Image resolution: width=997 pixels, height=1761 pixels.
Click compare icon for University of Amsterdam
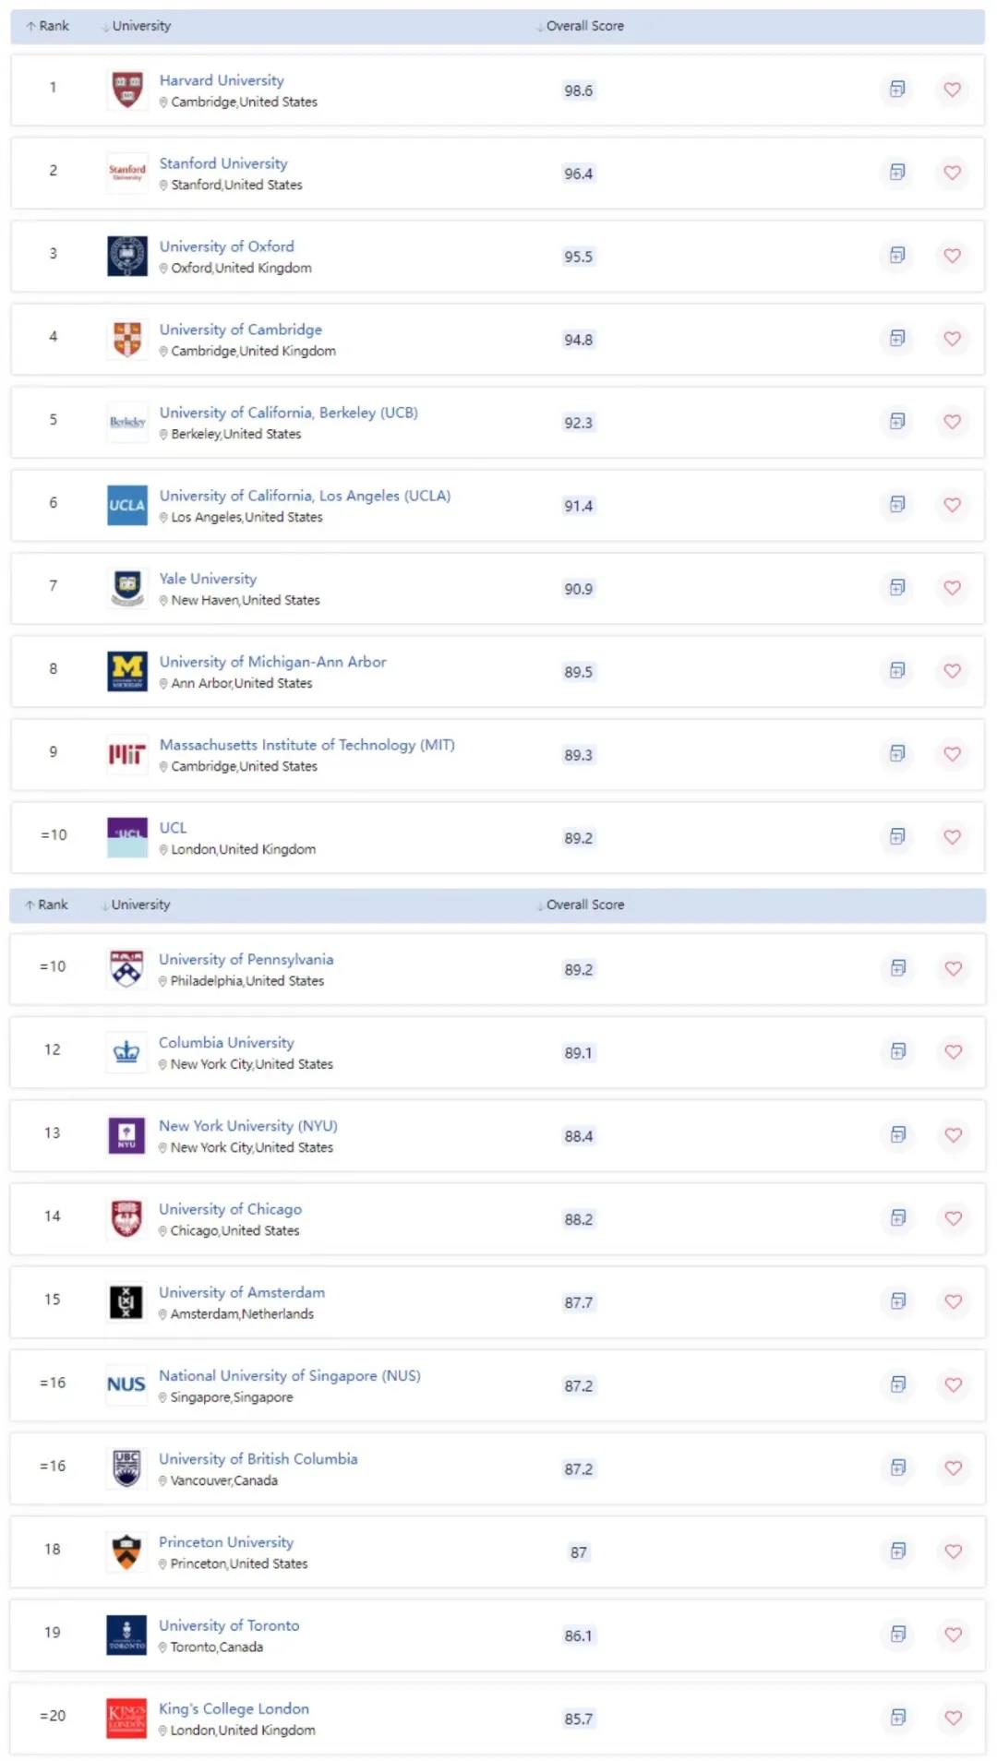(897, 1301)
